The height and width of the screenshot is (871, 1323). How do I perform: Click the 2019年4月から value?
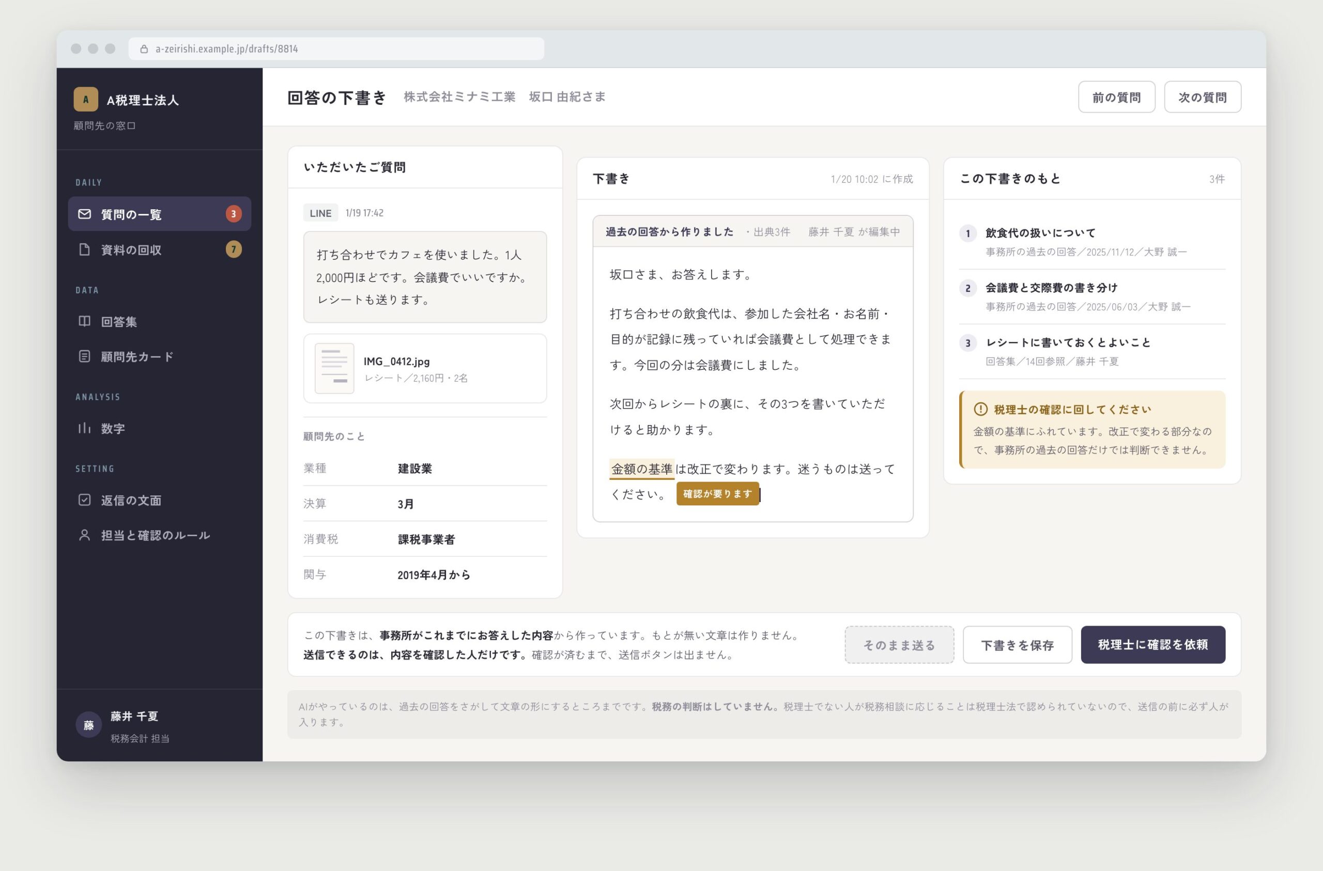[x=434, y=575]
